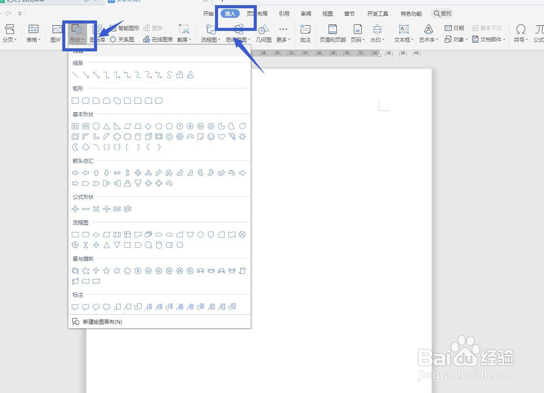This screenshot has width=544, height=393.
Task: Choose the up arrow in 箭头总汇
Action: pyautogui.click(x=96, y=173)
